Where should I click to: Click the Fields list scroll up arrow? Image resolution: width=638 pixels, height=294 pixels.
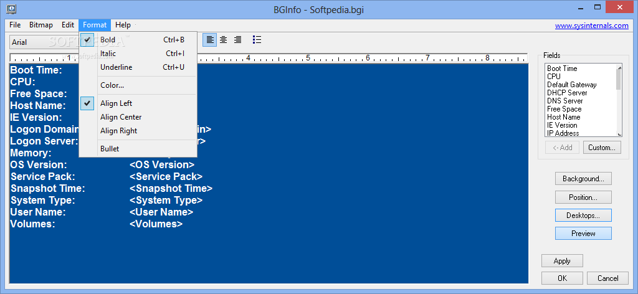(x=619, y=67)
